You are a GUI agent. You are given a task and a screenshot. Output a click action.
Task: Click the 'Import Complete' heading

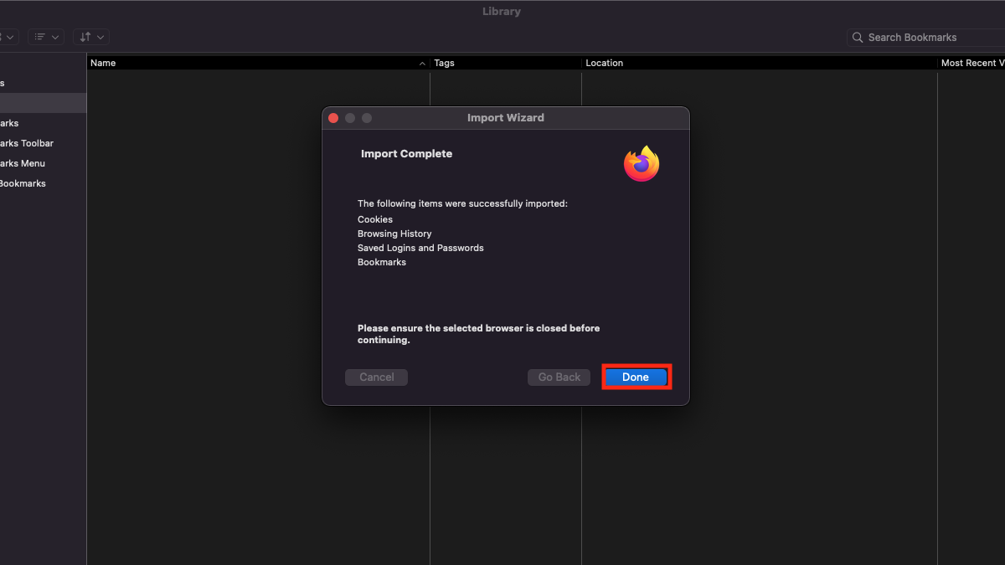406,154
